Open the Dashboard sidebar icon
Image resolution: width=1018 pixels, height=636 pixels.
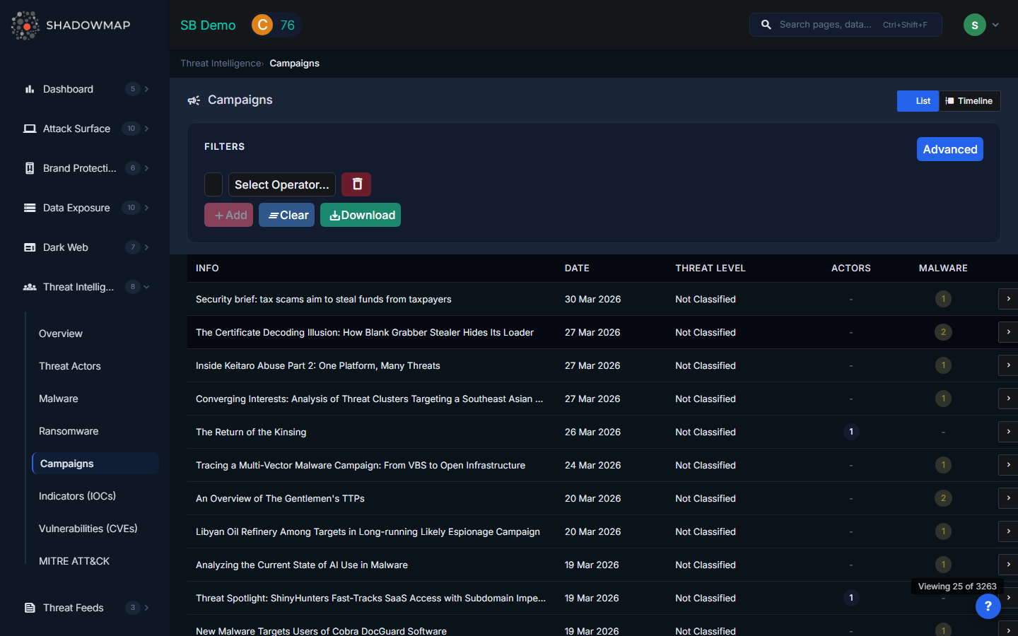pos(30,89)
